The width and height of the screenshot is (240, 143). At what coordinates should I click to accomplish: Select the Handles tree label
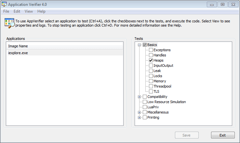click(x=160, y=55)
